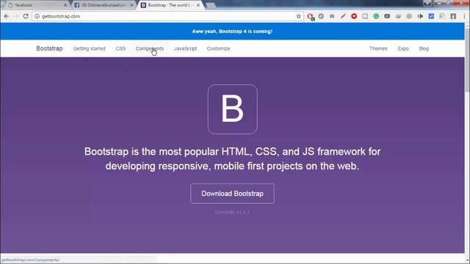This screenshot has width=470, height=264.
Task: View site information icon beside the URL
Action: [37, 16]
